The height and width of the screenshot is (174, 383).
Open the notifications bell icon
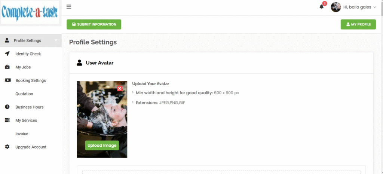[x=322, y=7]
